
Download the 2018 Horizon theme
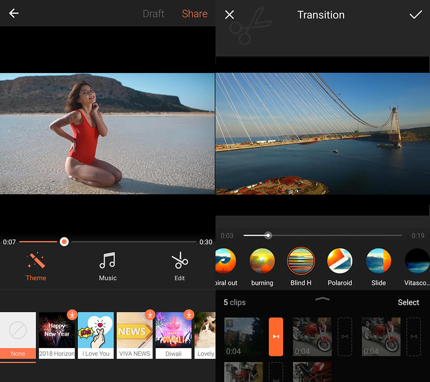(72, 315)
